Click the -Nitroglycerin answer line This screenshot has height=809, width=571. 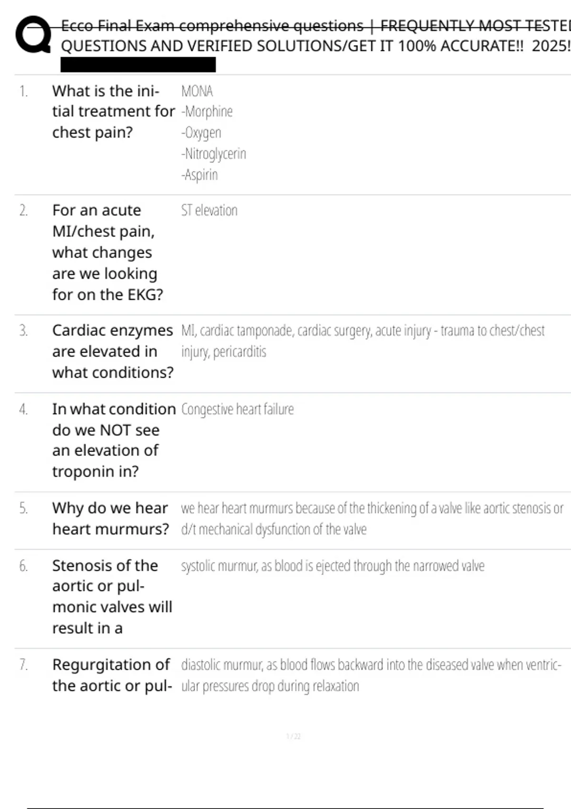pyautogui.click(x=214, y=154)
